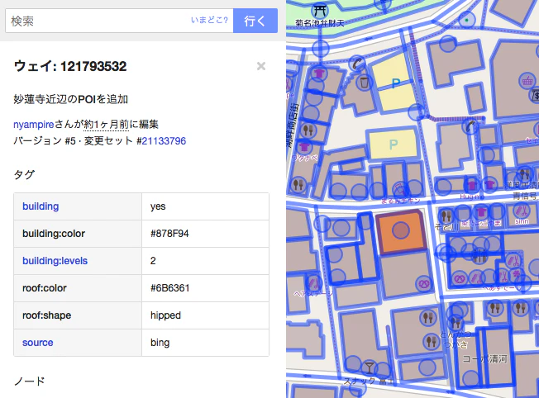The width and height of the screenshot is (539, 398).
Task: Click the torii shrine icon above 菊名池弁財天
Action: click(320, 11)
